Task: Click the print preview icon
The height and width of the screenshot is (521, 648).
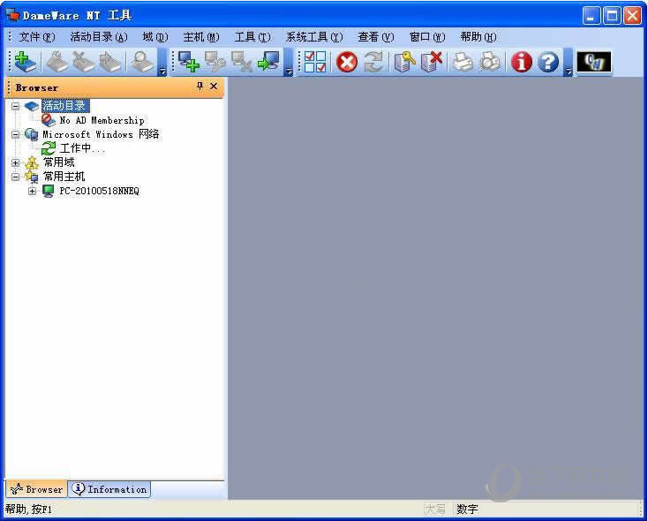Action: pos(490,62)
